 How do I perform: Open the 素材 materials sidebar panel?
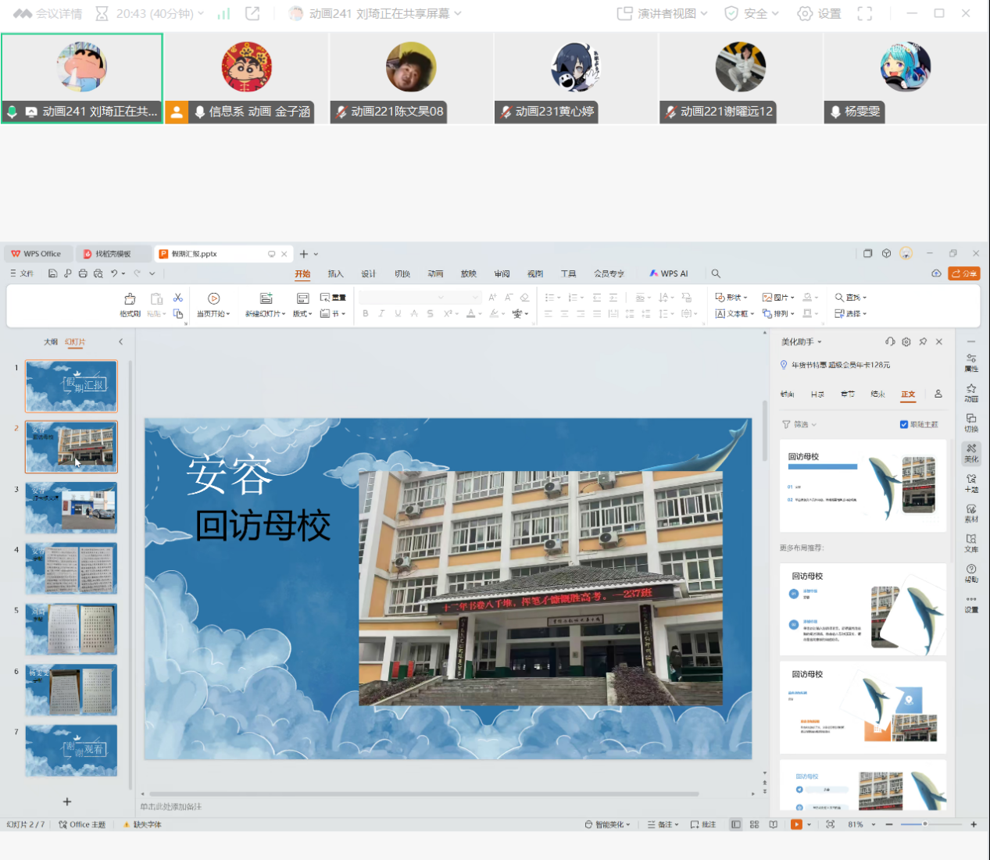click(971, 512)
